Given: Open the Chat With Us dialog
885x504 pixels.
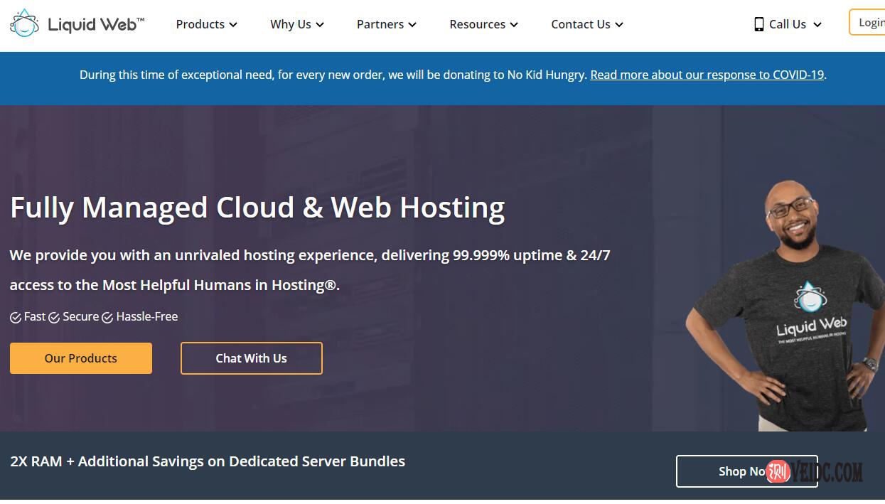Looking at the screenshot, I should 251,358.
